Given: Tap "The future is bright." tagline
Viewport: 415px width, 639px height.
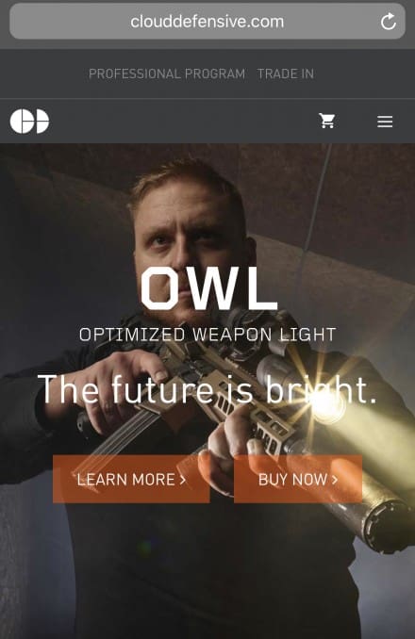Looking at the screenshot, I should [207, 389].
